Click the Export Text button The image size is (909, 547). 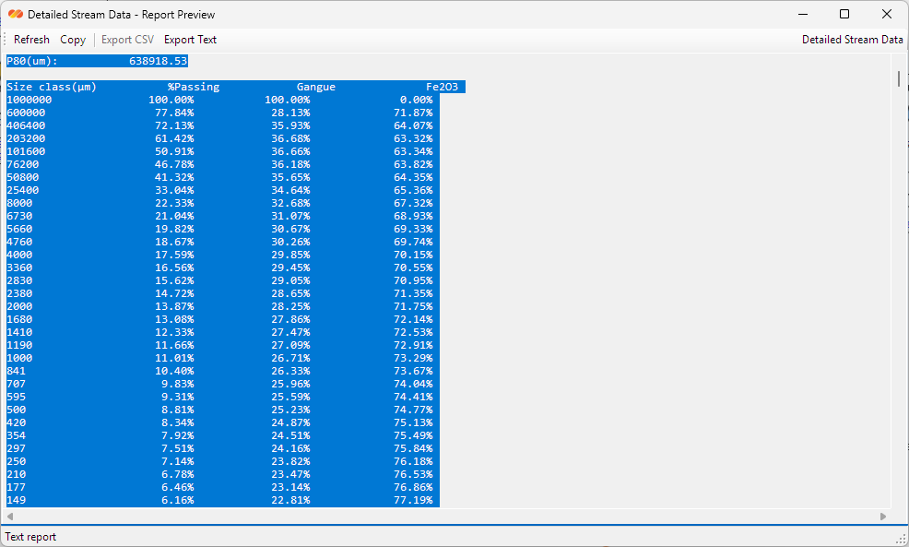[190, 40]
